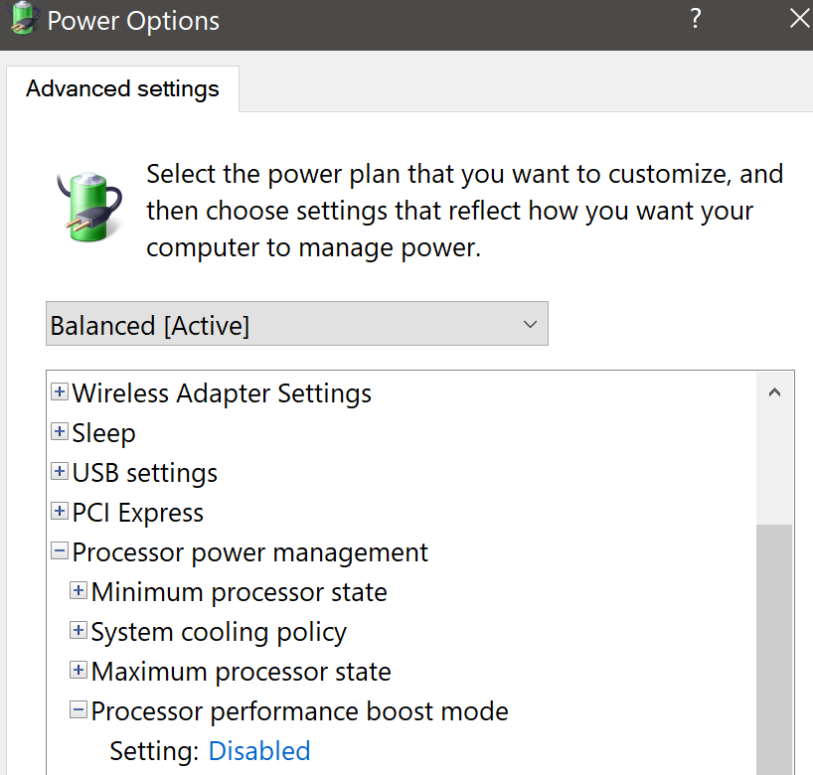This screenshot has height=775, width=813.
Task: Select Minimum processor state row
Action: tap(239, 592)
